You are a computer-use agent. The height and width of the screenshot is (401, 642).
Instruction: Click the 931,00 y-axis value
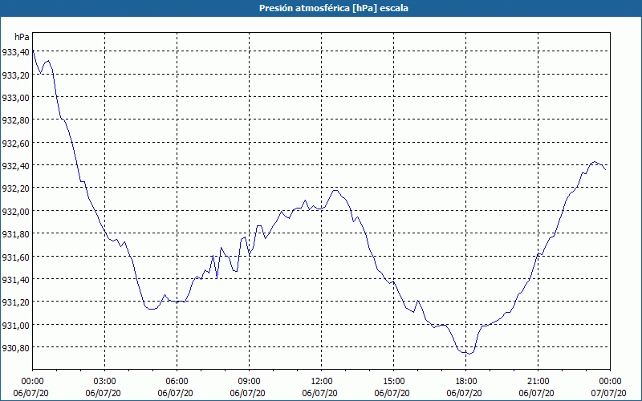15,325
